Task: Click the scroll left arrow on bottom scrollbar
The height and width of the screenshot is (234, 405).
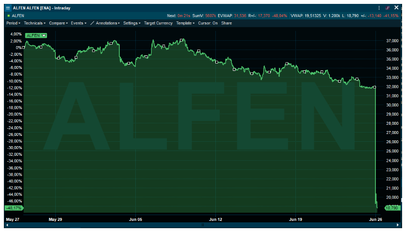Action: (x=7, y=225)
